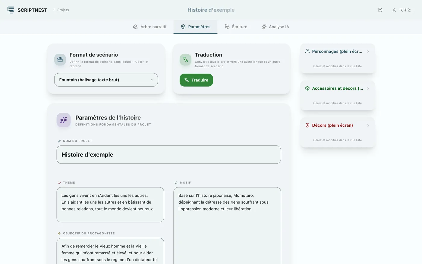This screenshot has height=264, width=422.
Task: Click the Nom du projet input field
Action: coord(169,155)
